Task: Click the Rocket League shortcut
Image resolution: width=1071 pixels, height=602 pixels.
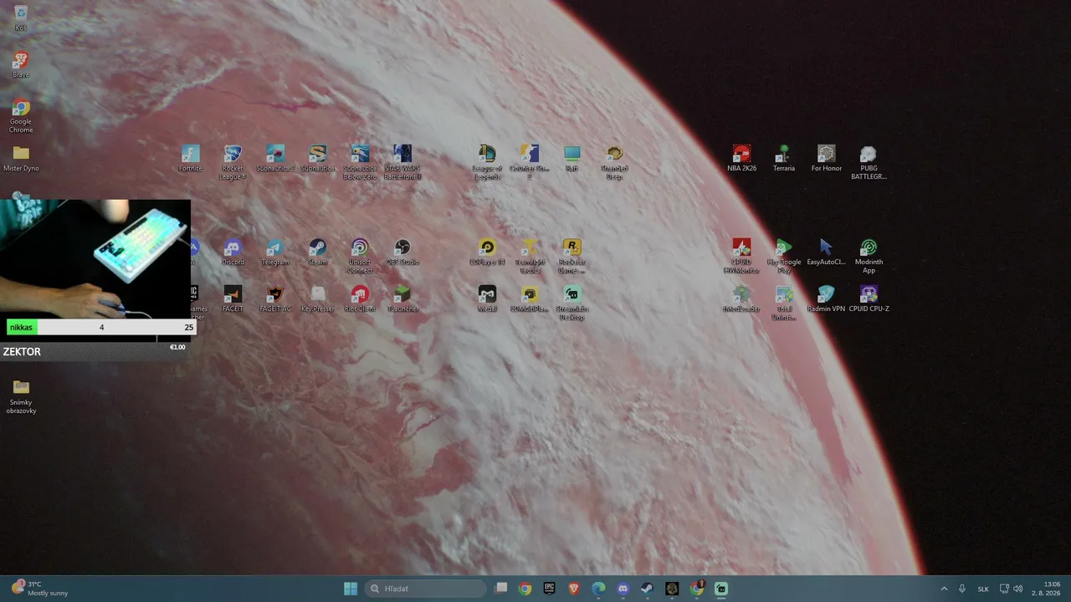Action: click(233, 162)
